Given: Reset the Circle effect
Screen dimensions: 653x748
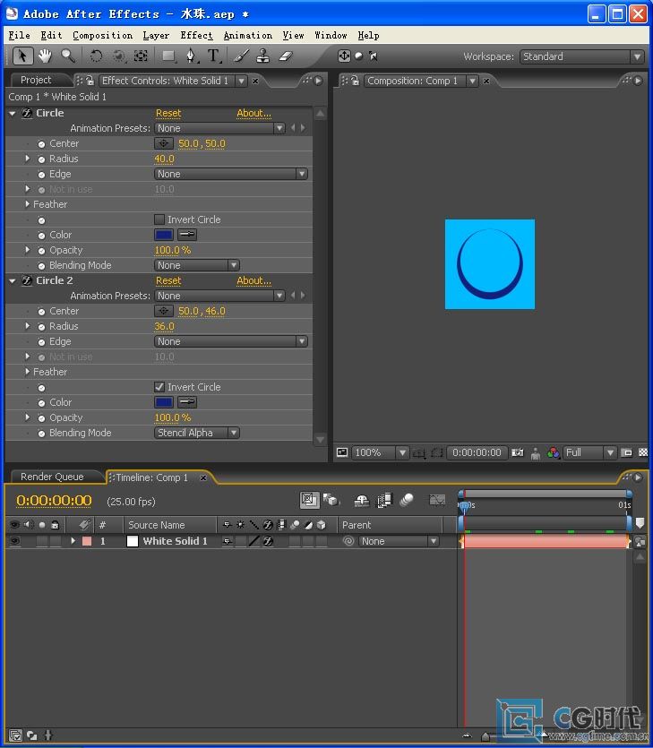Looking at the screenshot, I should tap(168, 113).
